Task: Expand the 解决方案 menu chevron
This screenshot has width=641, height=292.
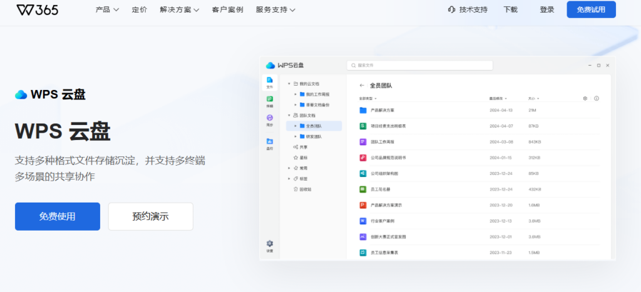Action: [196, 10]
